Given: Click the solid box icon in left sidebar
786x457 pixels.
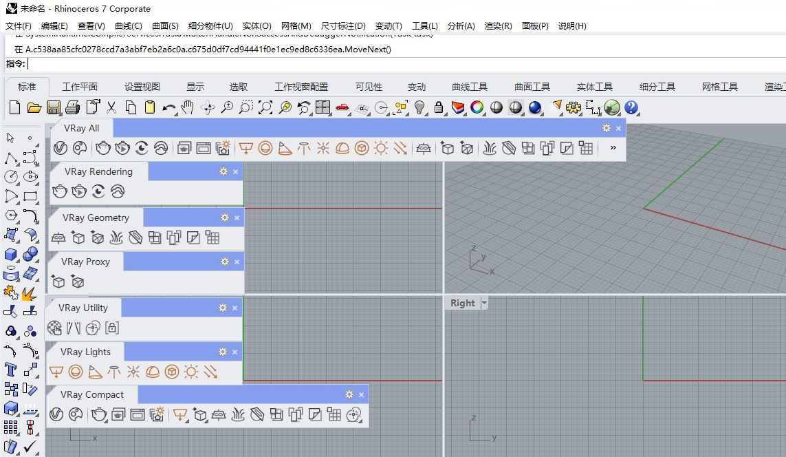Looking at the screenshot, I should [x=10, y=255].
